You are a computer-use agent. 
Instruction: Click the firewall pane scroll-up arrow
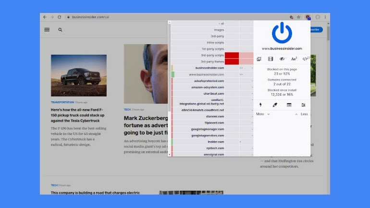(x=169, y=23)
